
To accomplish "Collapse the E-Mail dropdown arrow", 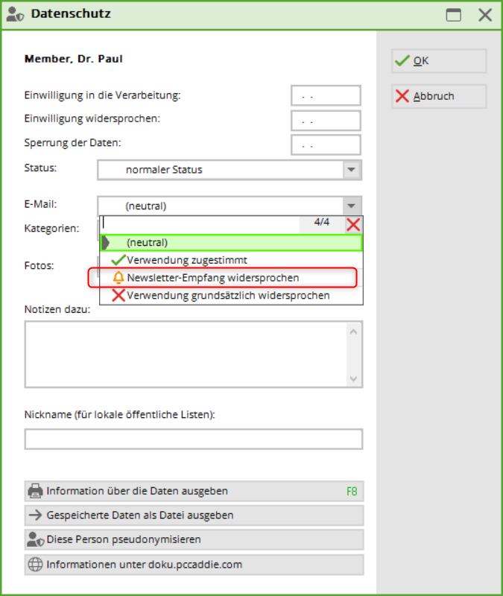I will 352,206.
